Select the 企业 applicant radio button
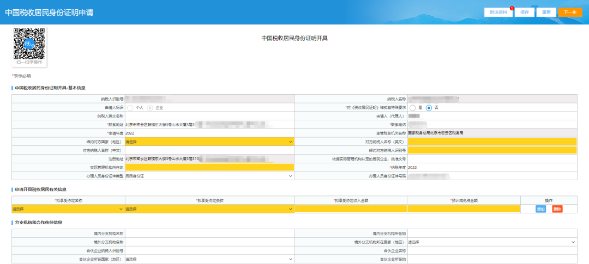Image resolution: width=589 pixels, height=264 pixels. tap(150, 108)
